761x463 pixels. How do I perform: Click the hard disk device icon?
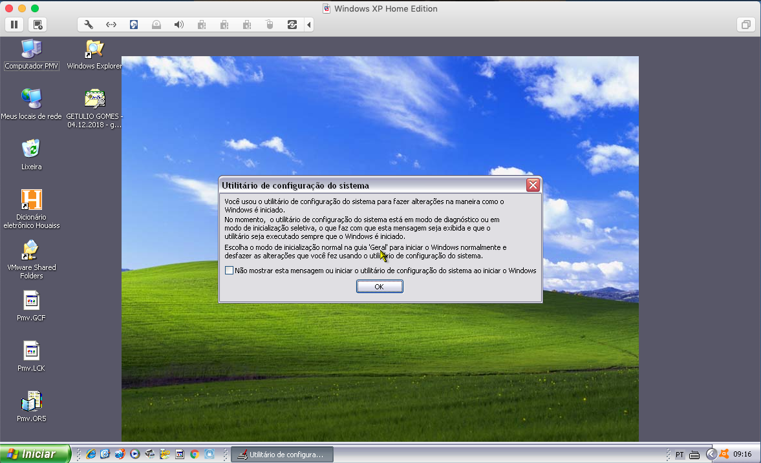pos(134,25)
